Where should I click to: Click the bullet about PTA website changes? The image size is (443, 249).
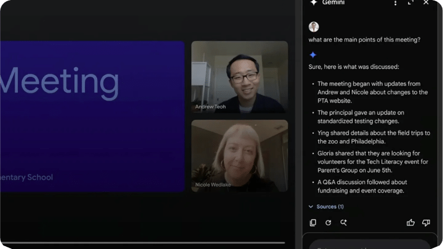372,92
